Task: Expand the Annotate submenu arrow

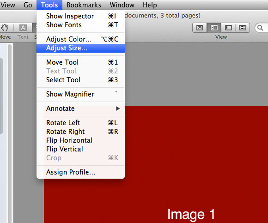Action: point(118,108)
